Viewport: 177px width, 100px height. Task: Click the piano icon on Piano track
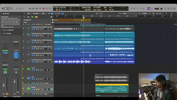(28, 54)
